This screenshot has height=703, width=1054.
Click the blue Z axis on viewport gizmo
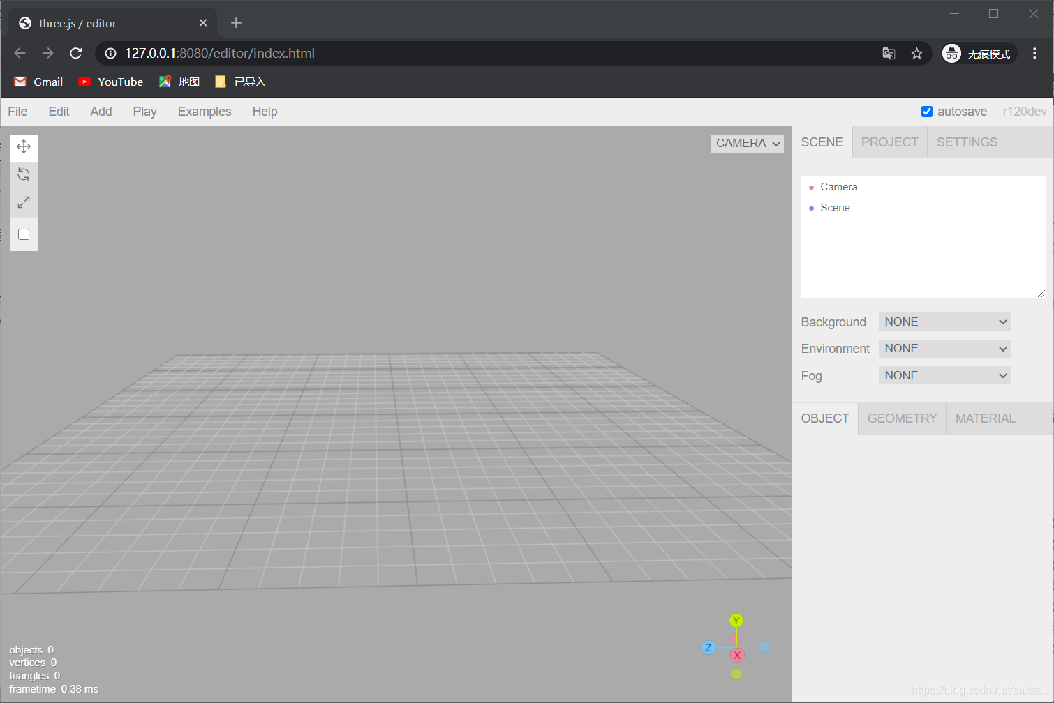[x=708, y=647]
